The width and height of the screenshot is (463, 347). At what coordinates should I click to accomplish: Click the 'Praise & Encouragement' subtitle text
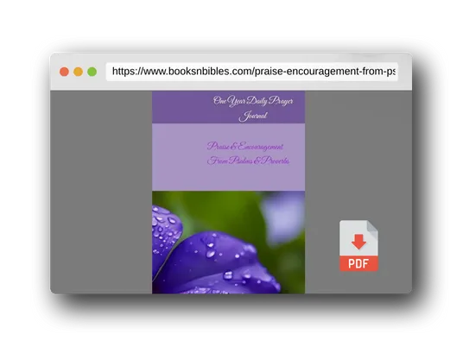(245, 147)
